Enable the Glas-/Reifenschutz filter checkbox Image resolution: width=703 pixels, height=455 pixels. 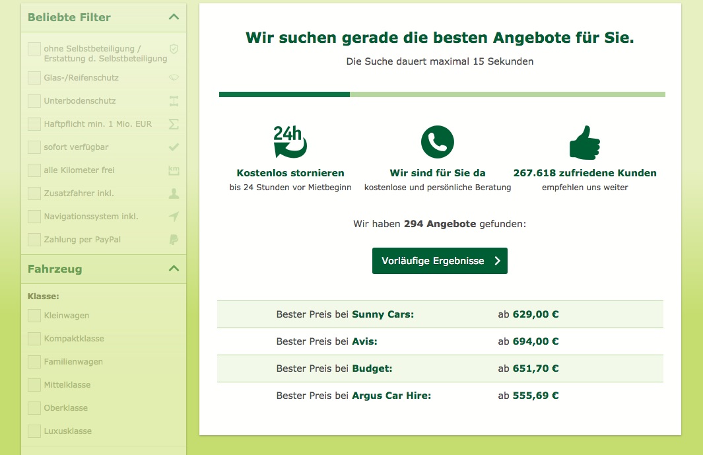(34, 78)
